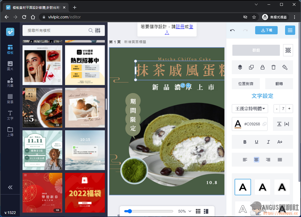
Task: Align text right
Action: [268, 160]
